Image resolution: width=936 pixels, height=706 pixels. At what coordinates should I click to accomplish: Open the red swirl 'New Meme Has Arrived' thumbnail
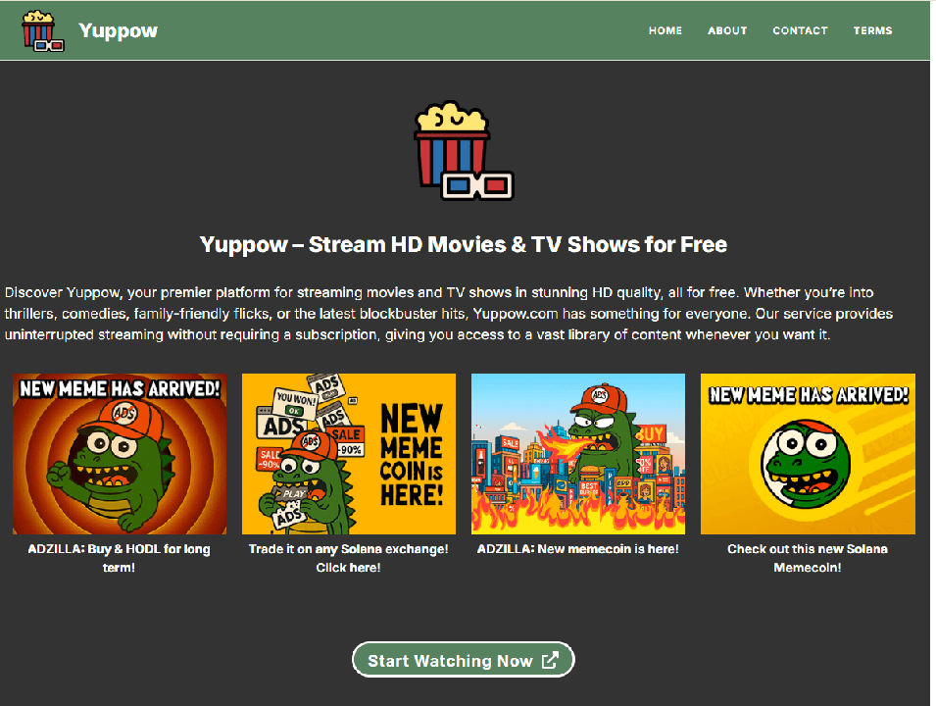tap(120, 454)
